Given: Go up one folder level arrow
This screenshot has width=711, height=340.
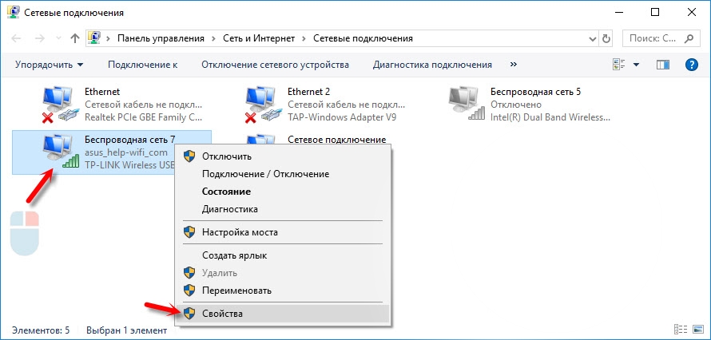Looking at the screenshot, I should (75, 38).
